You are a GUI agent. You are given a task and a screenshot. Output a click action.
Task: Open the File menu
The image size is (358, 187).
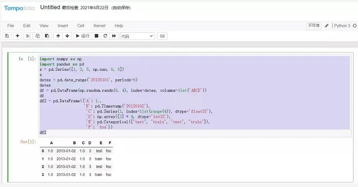(11, 26)
